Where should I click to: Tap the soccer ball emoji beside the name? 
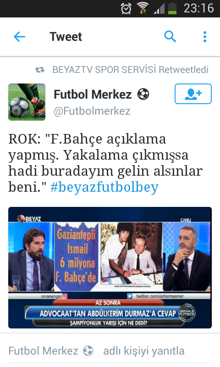(143, 94)
